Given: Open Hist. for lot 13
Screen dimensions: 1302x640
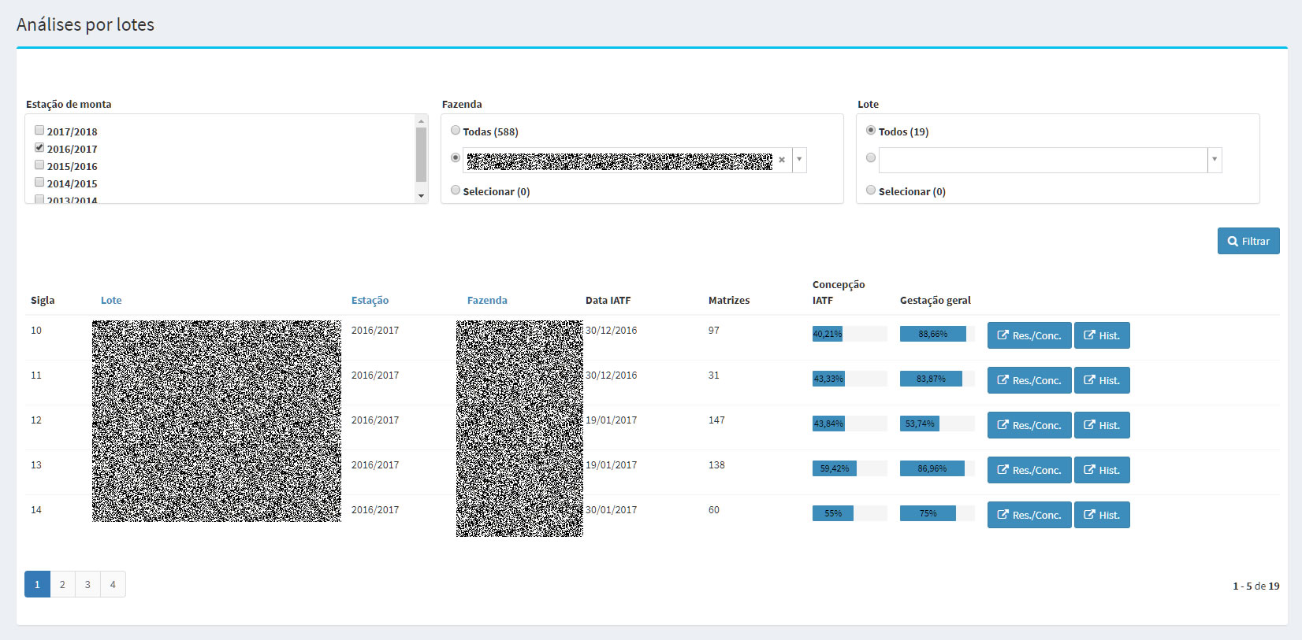Looking at the screenshot, I should [1102, 470].
